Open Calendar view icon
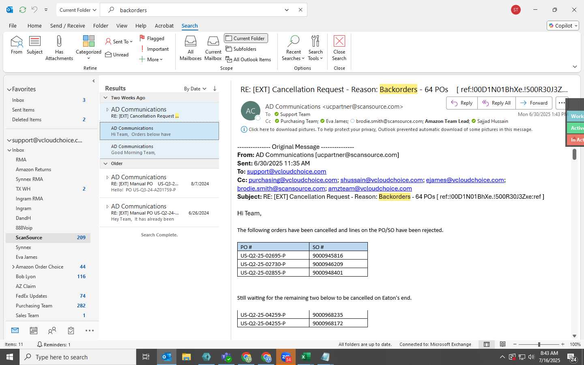This screenshot has height=365, width=584. point(34,331)
